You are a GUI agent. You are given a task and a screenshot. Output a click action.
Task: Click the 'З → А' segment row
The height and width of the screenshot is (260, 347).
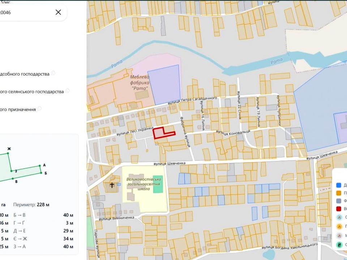tap(43, 247)
